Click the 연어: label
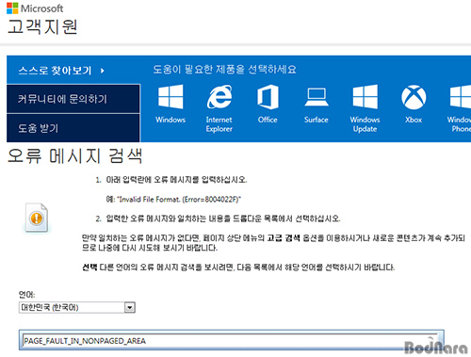This screenshot has height=357, width=471. pyautogui.click(x=26, y=295)
